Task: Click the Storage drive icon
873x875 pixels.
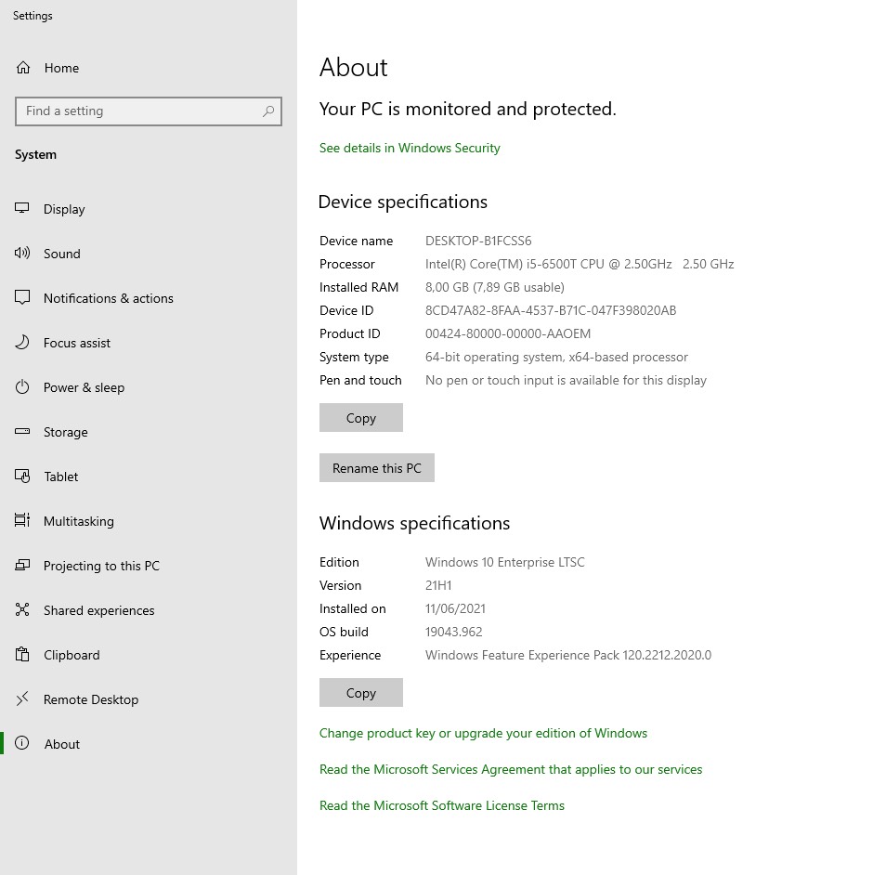Action: click(x=21, y=431)
